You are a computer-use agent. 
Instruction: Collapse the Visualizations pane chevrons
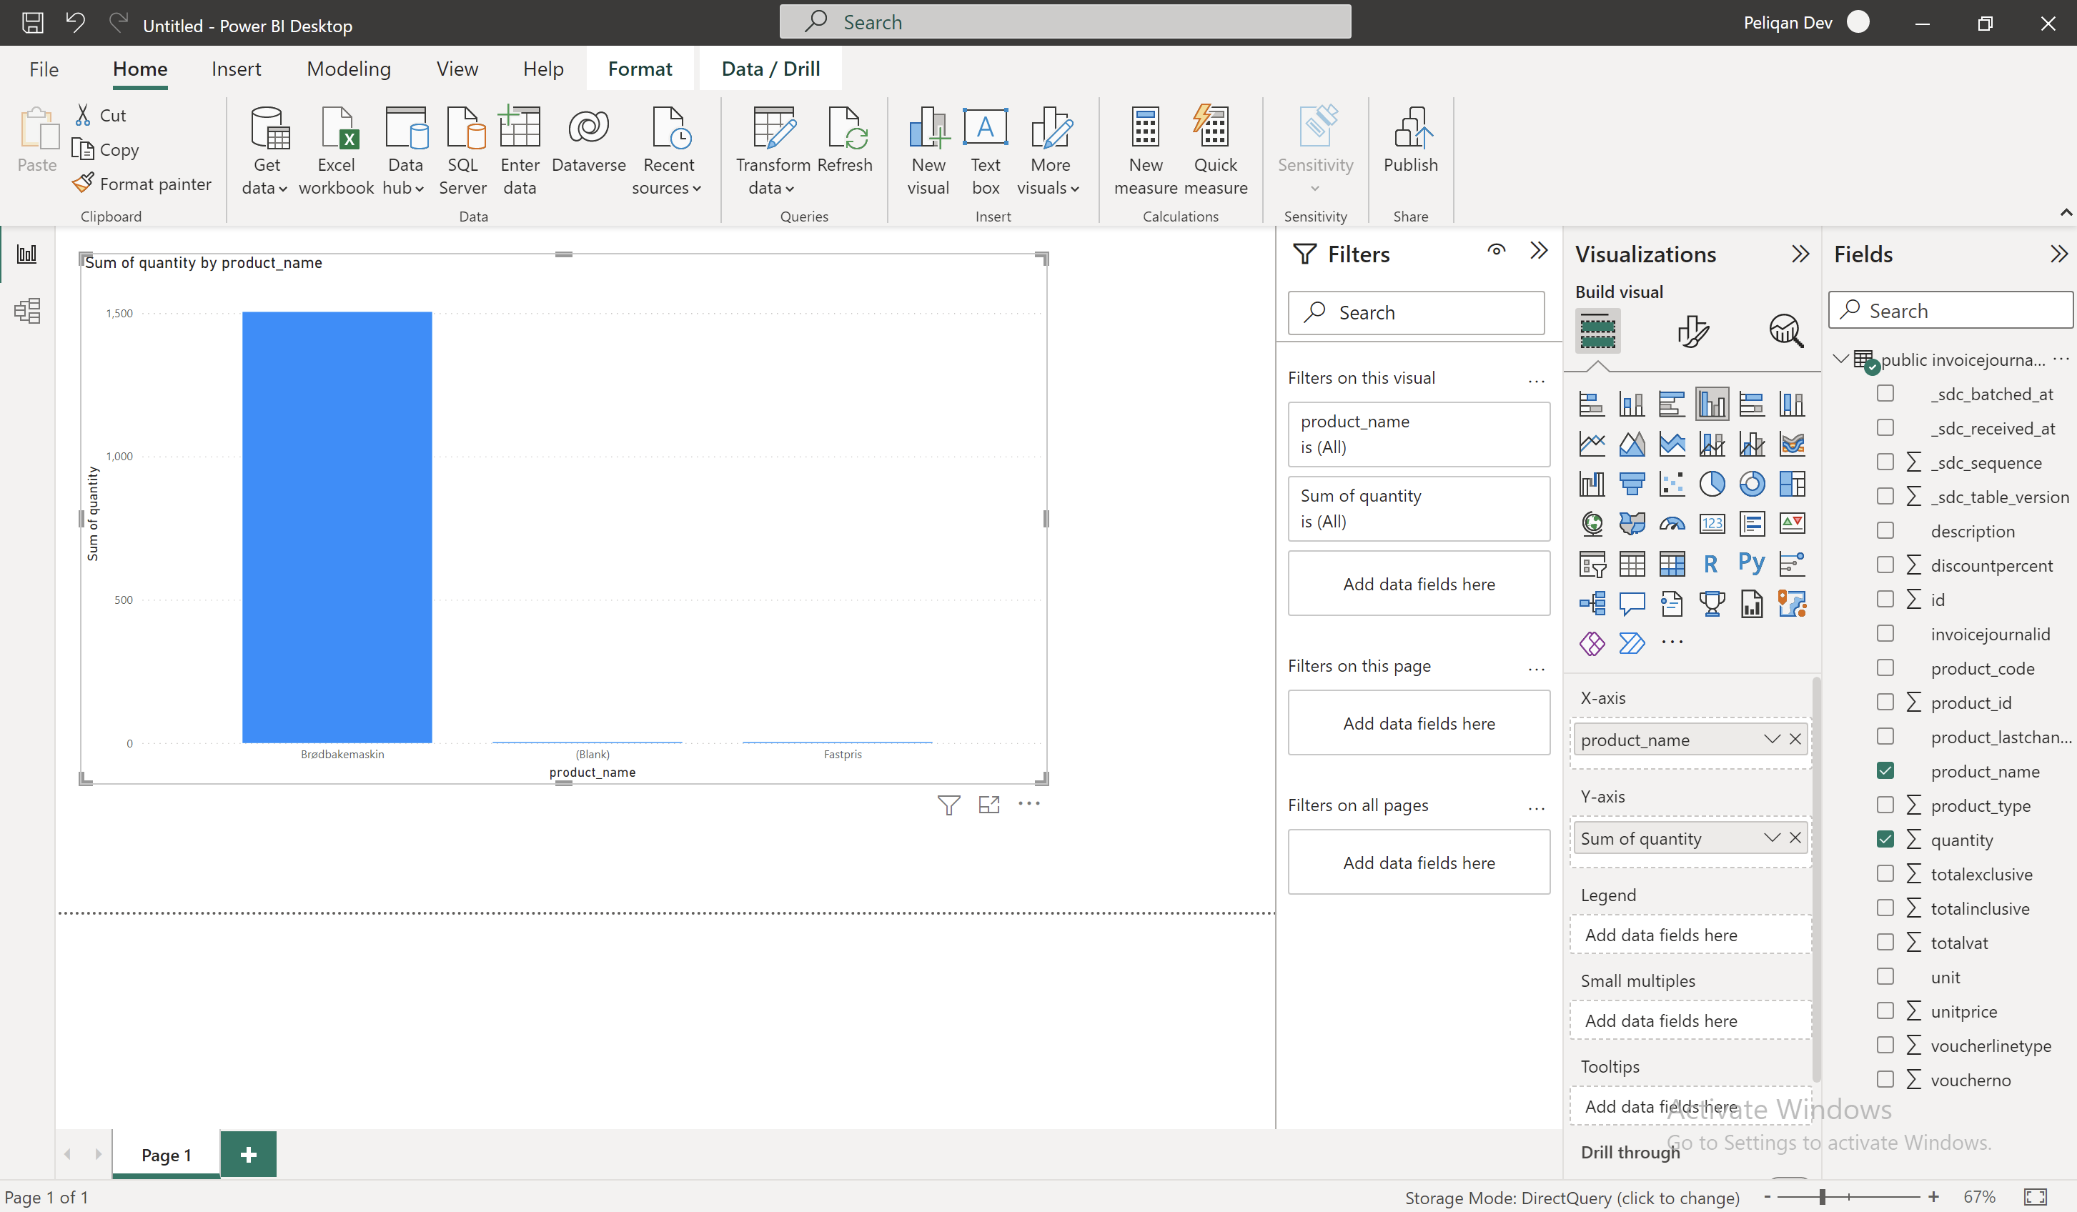point(1801,254)
